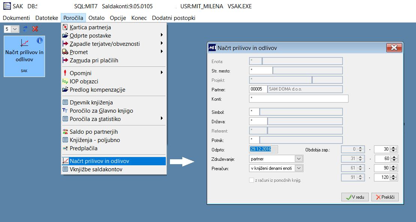Open the Konec menu

pyautogui.click(x=139, y=18)
